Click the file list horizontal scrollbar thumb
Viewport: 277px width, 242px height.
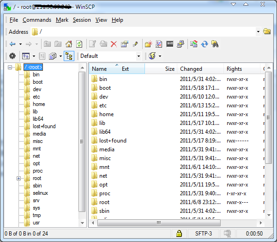click(x=159, y=223)
